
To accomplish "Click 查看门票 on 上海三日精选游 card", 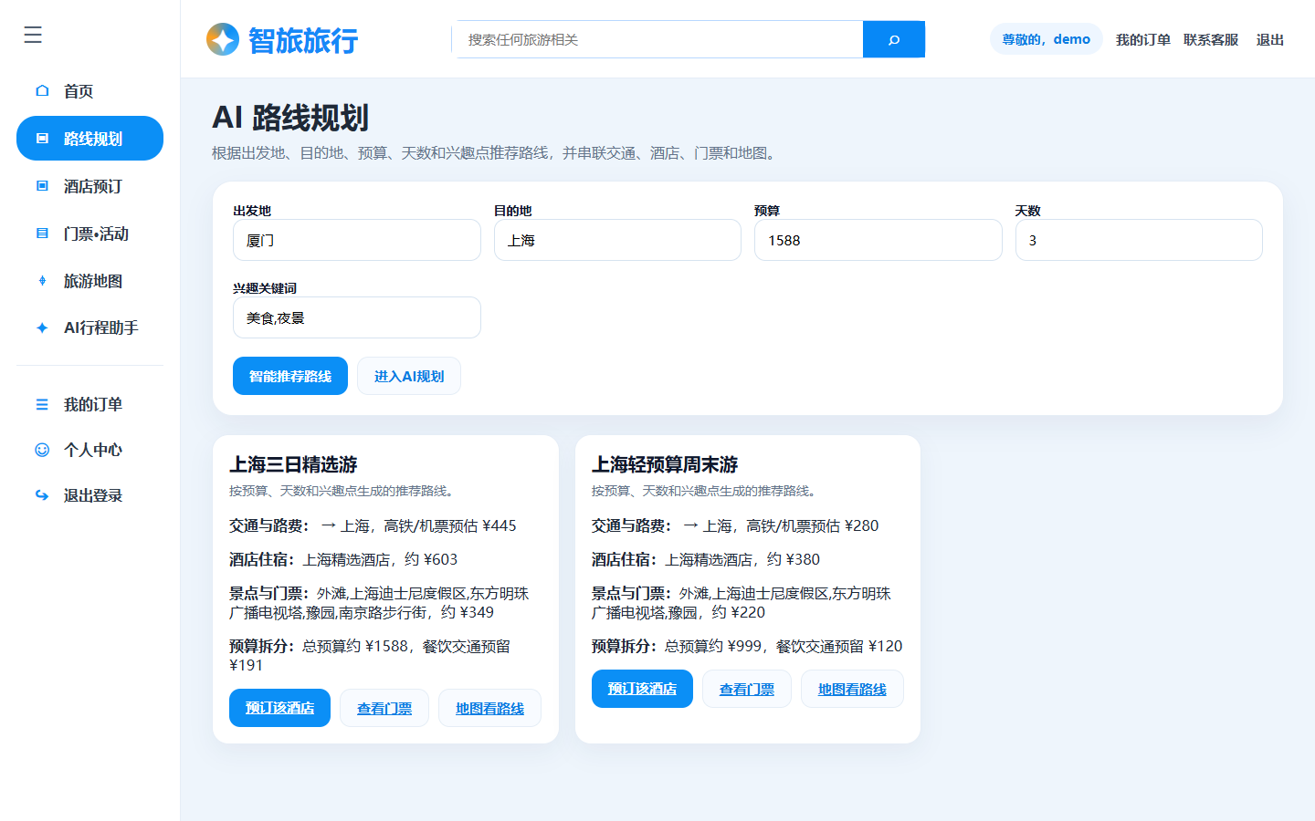I will point(384,708).
